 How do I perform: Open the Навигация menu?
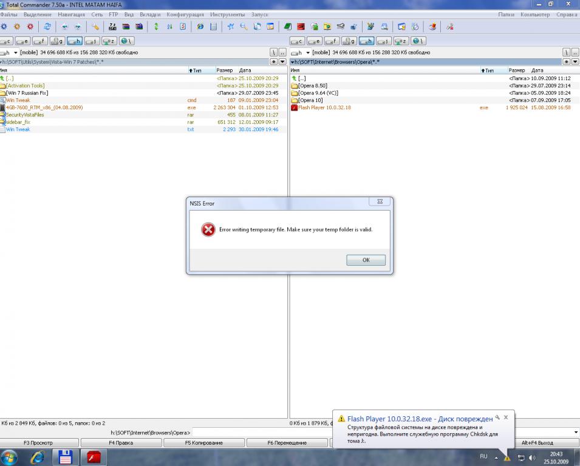pyautogui.click(x=72, y=15)
